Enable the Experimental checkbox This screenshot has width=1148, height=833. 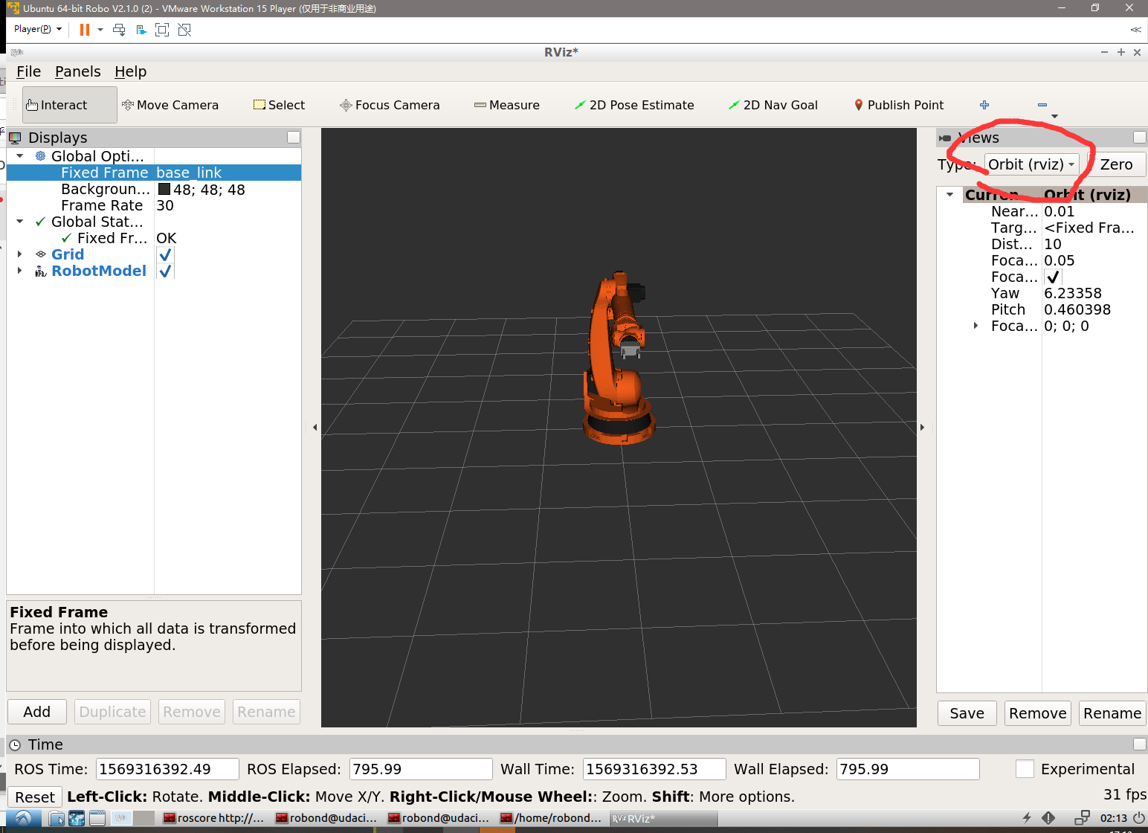point(1025,769)
